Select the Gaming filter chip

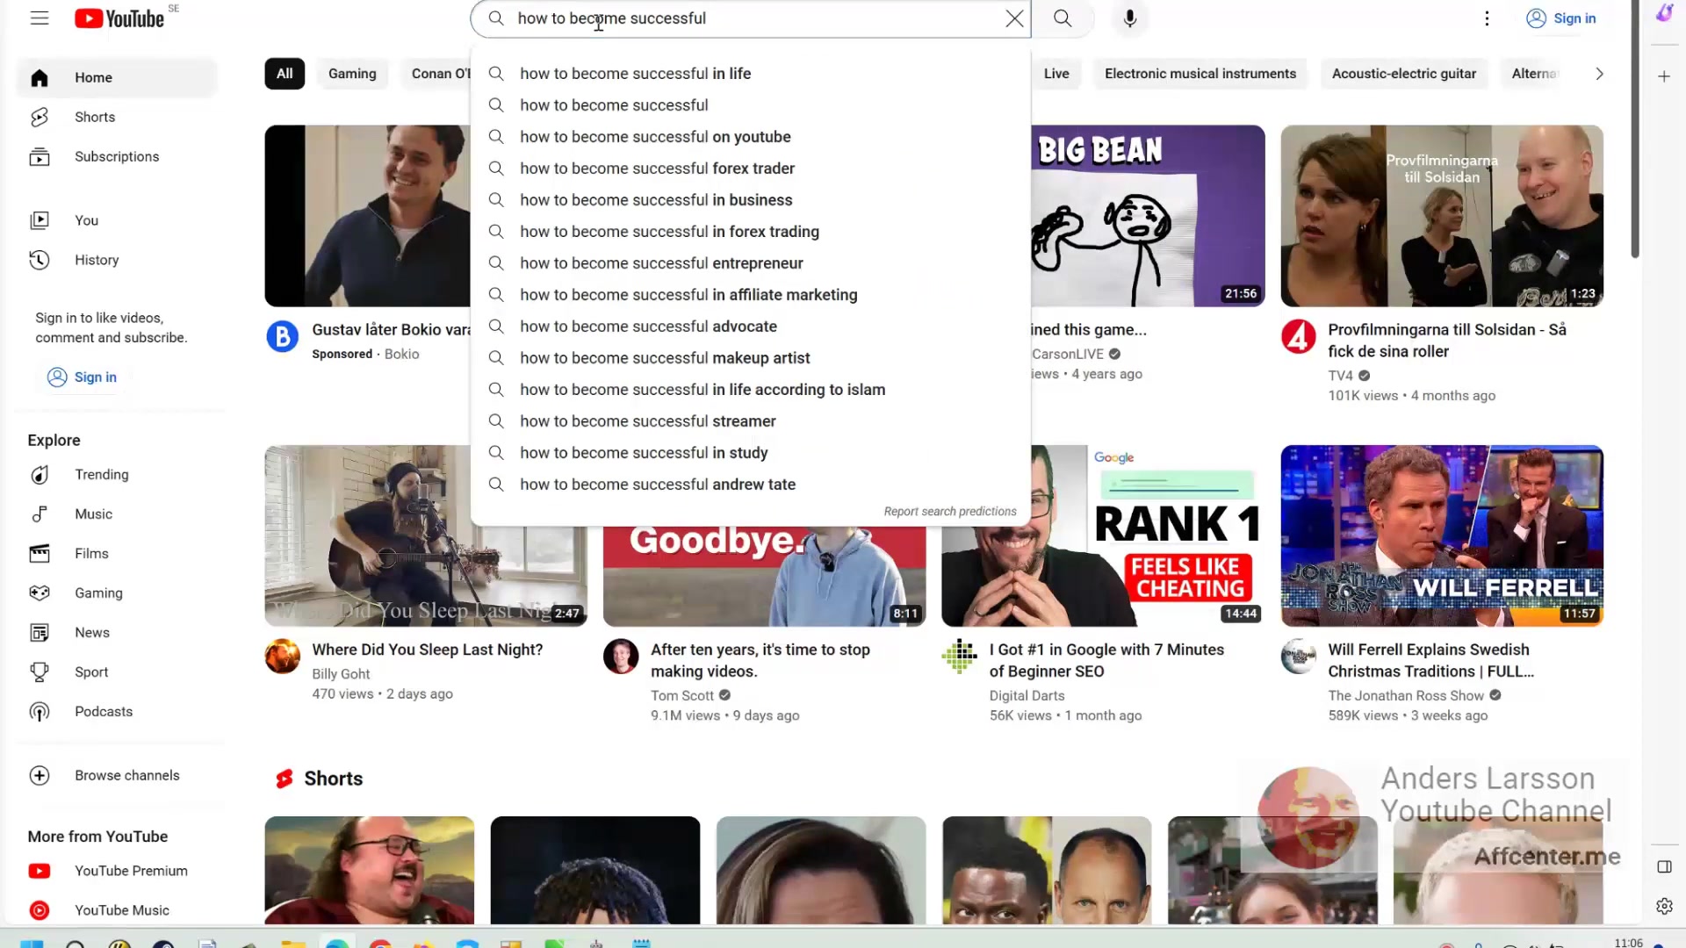(x=352, y=74)
